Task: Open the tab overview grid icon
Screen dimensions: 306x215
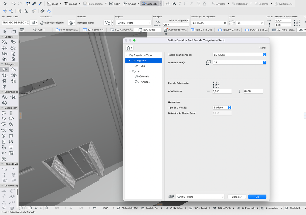Action: 22,30
